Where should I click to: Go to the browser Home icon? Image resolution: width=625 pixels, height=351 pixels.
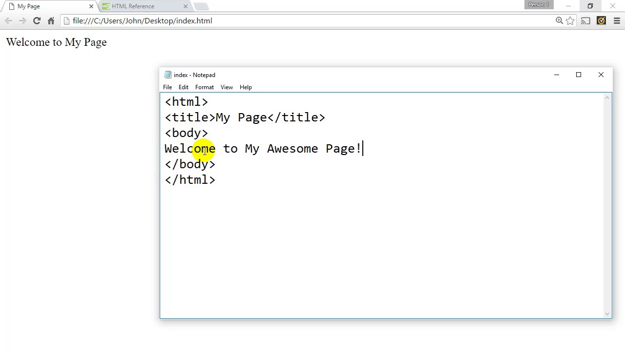click(51, 21)
